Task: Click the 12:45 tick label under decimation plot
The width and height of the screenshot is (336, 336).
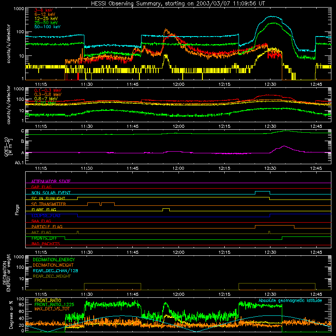Action: 316,294
